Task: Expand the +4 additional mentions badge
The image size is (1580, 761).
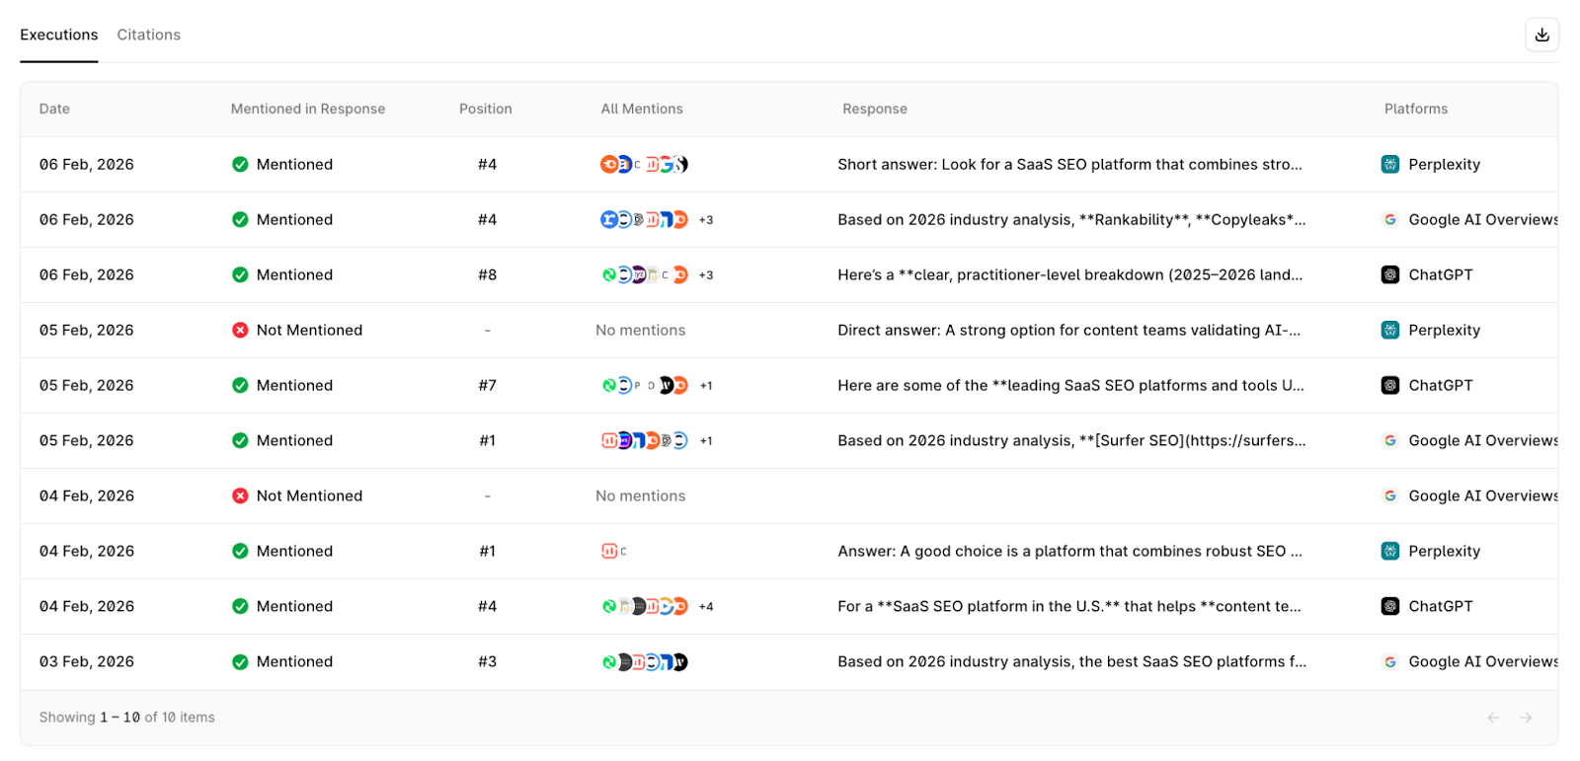Action: [706, 607]
